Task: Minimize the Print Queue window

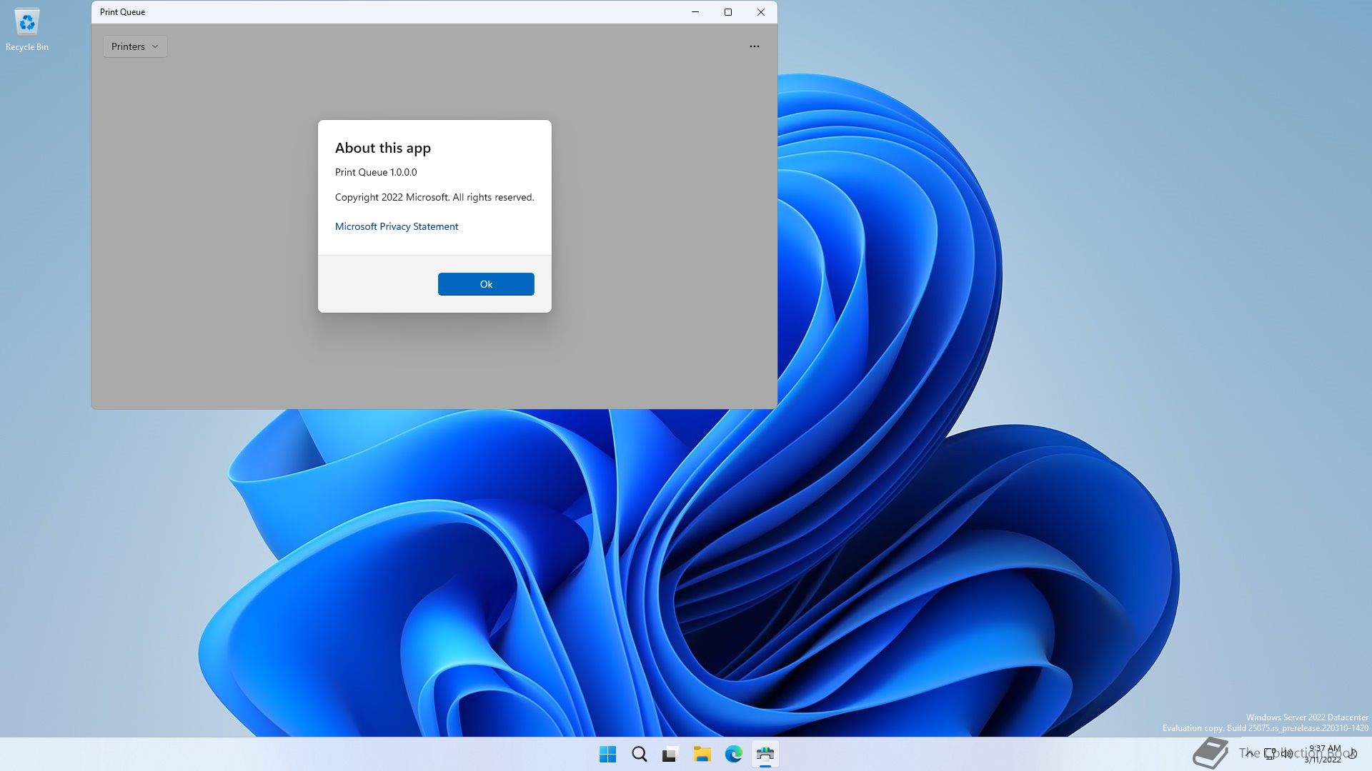Action: (695, 12)
